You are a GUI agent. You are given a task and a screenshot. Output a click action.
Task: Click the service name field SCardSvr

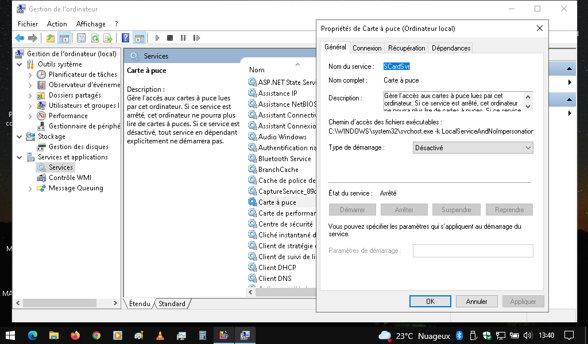[x=396, y=67]
